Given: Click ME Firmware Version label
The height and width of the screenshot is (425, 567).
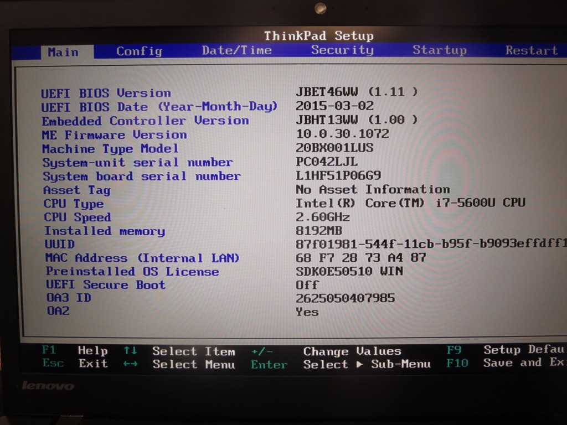Looking at the screenshot, I should [114, 135].
